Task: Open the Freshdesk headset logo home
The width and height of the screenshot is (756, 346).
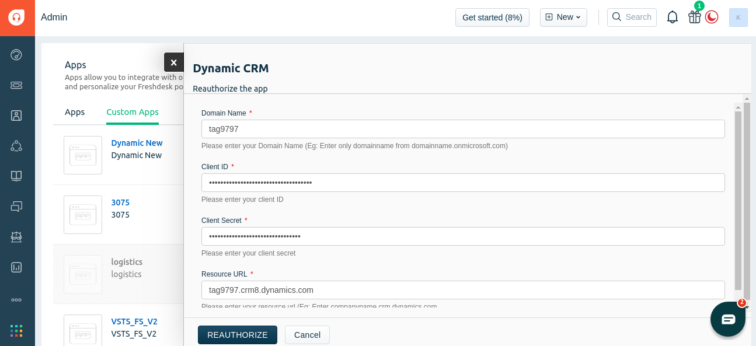Action: (x=16, y=18)
